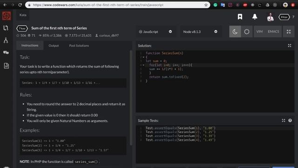Image resolution: width=298 pixels, height=168 pixels.
Task: Click the '85% of 3,386' satisfaction stat
Action: pos(50,35)
